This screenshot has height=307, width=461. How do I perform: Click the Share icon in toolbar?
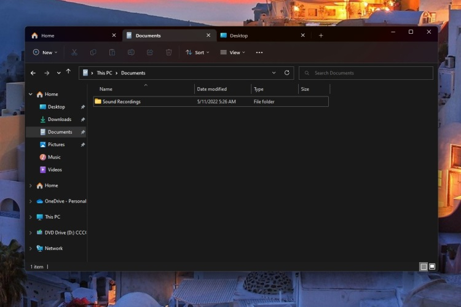[x=150, y=53]
